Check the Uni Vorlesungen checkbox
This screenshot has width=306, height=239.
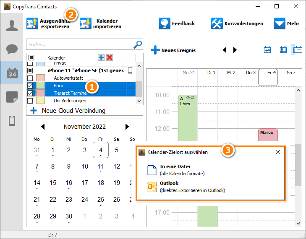click(30, 101)
